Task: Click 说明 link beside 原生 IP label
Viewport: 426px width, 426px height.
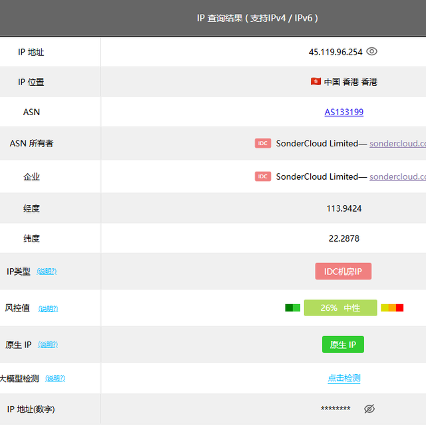Action: point(48,345)
